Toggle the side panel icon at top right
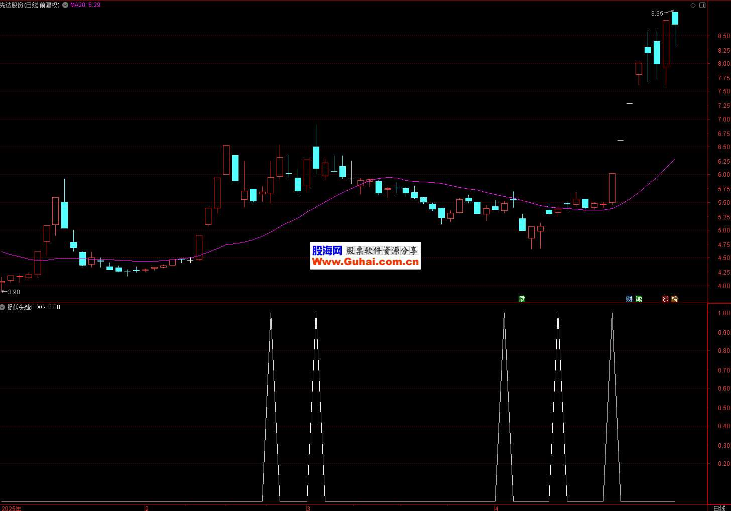Screen dimensions: 731x511 pyautogui.click(x=702, y=6)
